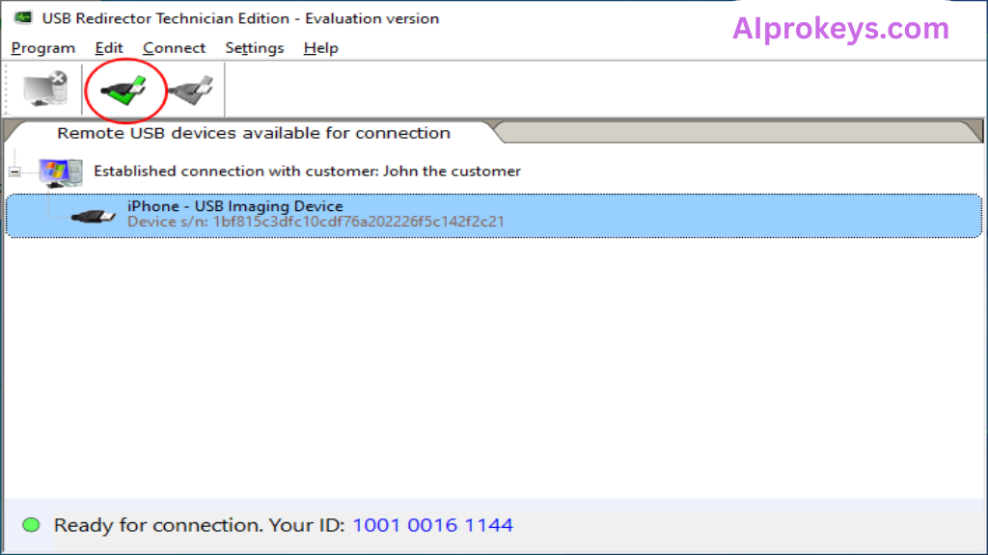This screenshot has width=988, height=555.
Task: Collapse the John the customer connection node
Action: point(14,172)
